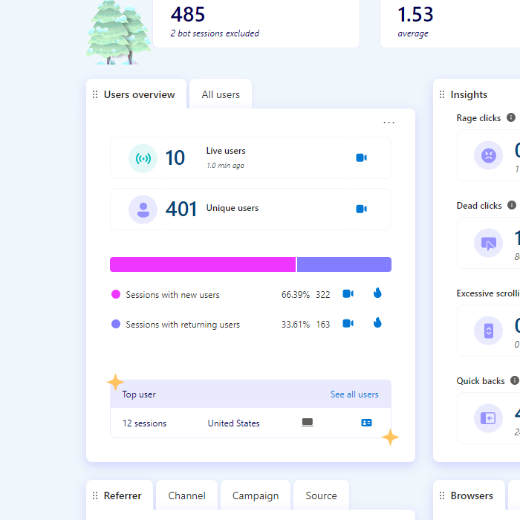Click the purple returning users bar segment
520x520 pixels.
344,264
